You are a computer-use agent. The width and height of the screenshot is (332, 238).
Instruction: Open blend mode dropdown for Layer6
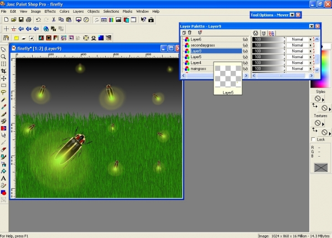[310, 39]
